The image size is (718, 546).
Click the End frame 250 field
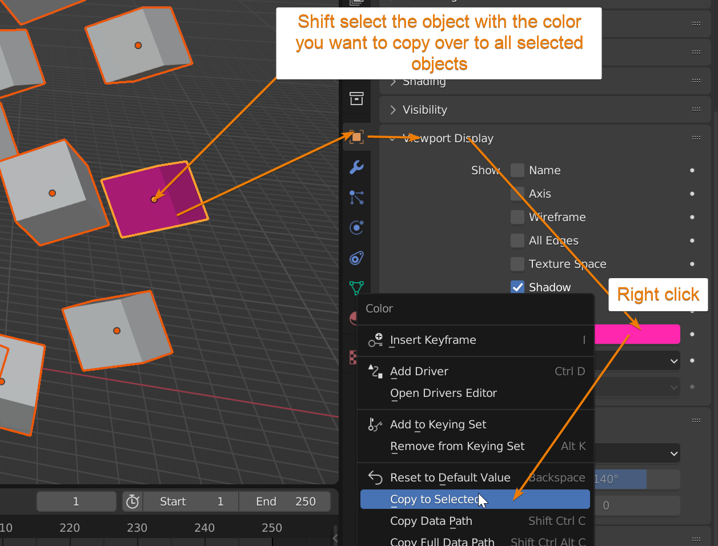[x=285, y=501]
